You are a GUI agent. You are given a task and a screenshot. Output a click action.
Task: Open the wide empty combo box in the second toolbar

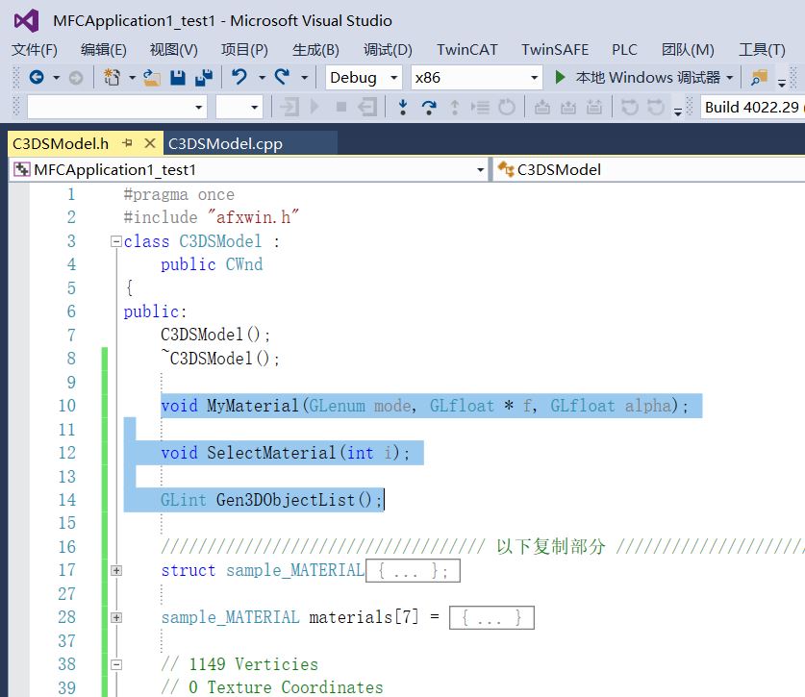pos(117,108)
